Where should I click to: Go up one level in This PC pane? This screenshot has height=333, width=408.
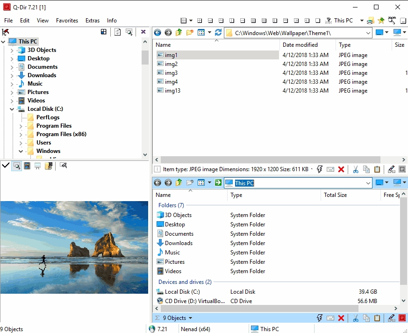pyautogui.click(x=179, y=182)
